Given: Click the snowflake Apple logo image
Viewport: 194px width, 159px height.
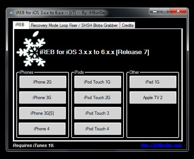Looking at the screenshot, I should (31, 49).
